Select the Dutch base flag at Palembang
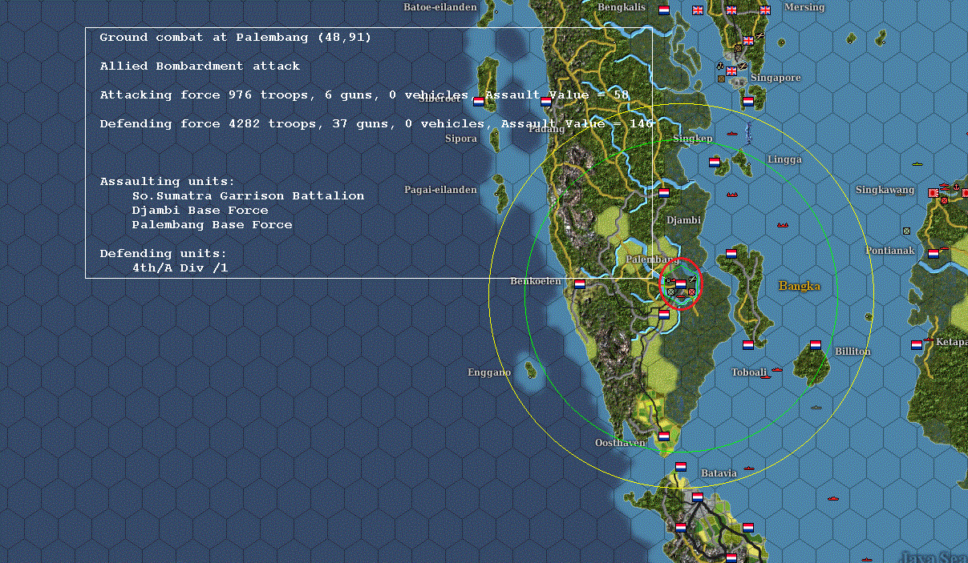 [681, 284]
